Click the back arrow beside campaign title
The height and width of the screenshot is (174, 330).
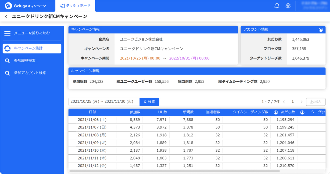(6, 17)
